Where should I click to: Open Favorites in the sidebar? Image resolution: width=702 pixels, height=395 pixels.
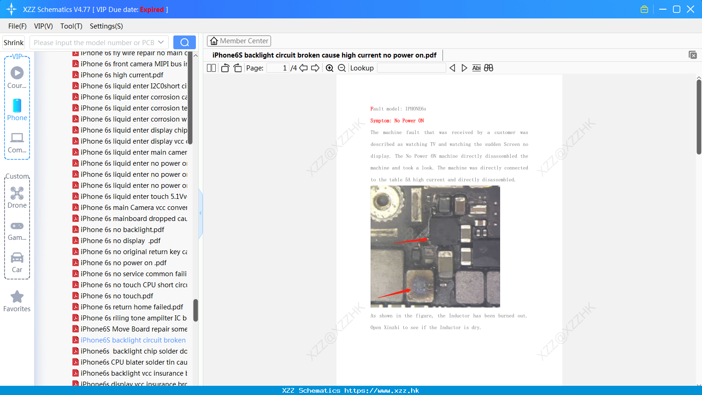[x=17, y=302]
